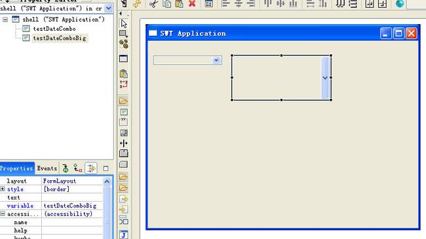Click the Align bottom edges icon

tap(293, 4)
